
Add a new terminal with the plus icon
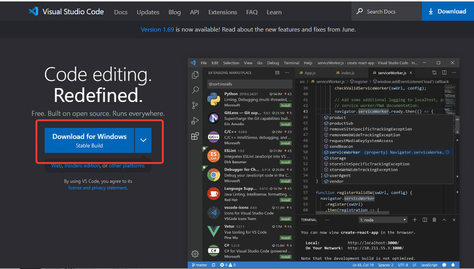point(415,220)
